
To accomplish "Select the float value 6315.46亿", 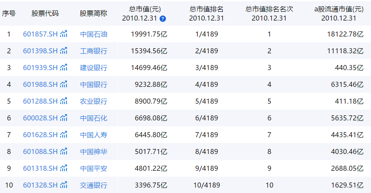I will tap(347, 84).
